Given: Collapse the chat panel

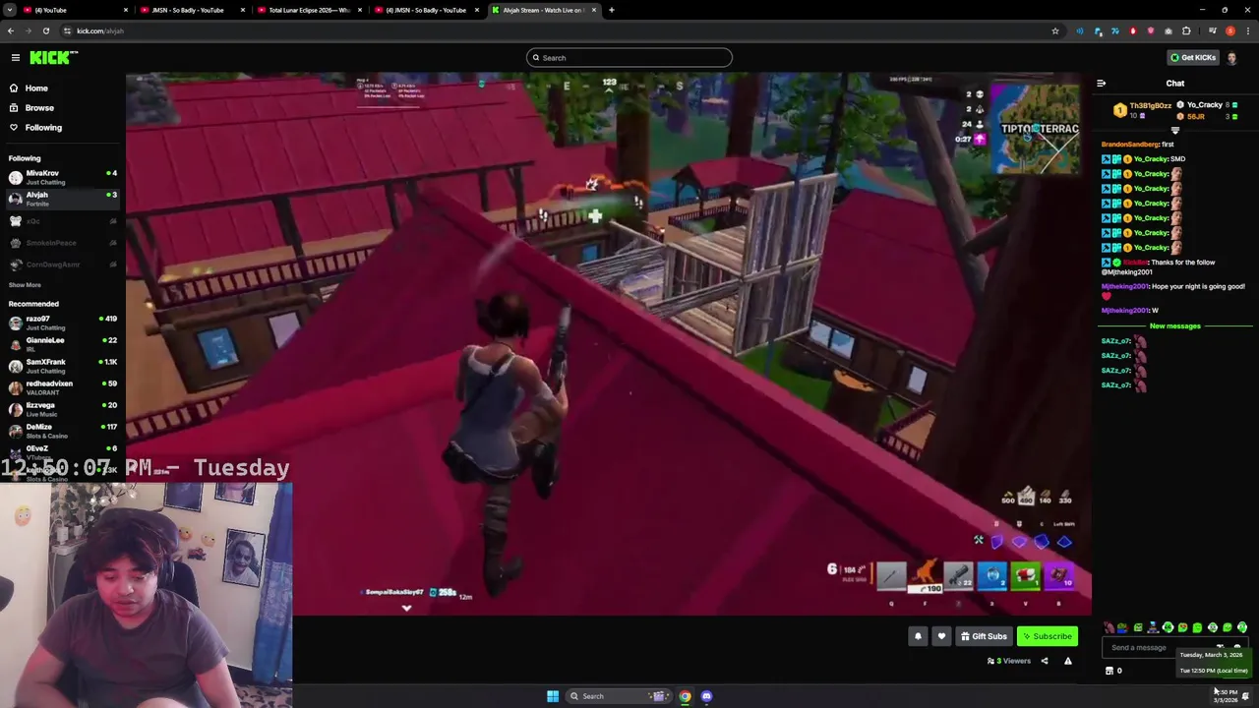Looking at the screenshot, I should (x=1101, y=84).
